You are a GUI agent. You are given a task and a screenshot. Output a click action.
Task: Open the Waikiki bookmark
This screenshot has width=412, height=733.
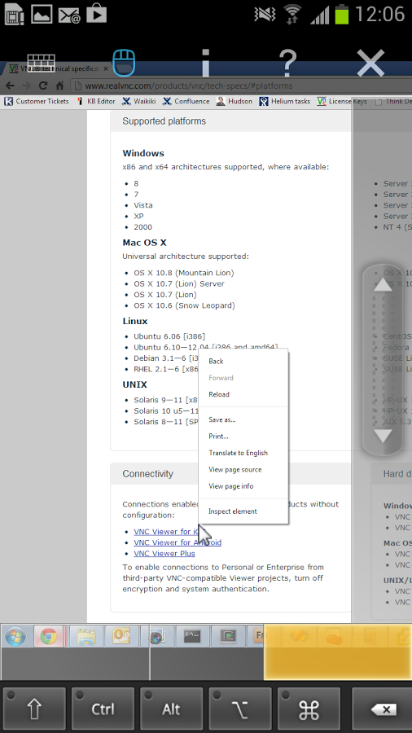(x=138, y=101)
